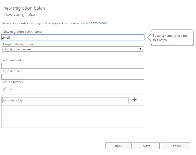196x155 pixels.
Task: Click the pencil edit icon under Exclude folders
Action: pos(4,89)
